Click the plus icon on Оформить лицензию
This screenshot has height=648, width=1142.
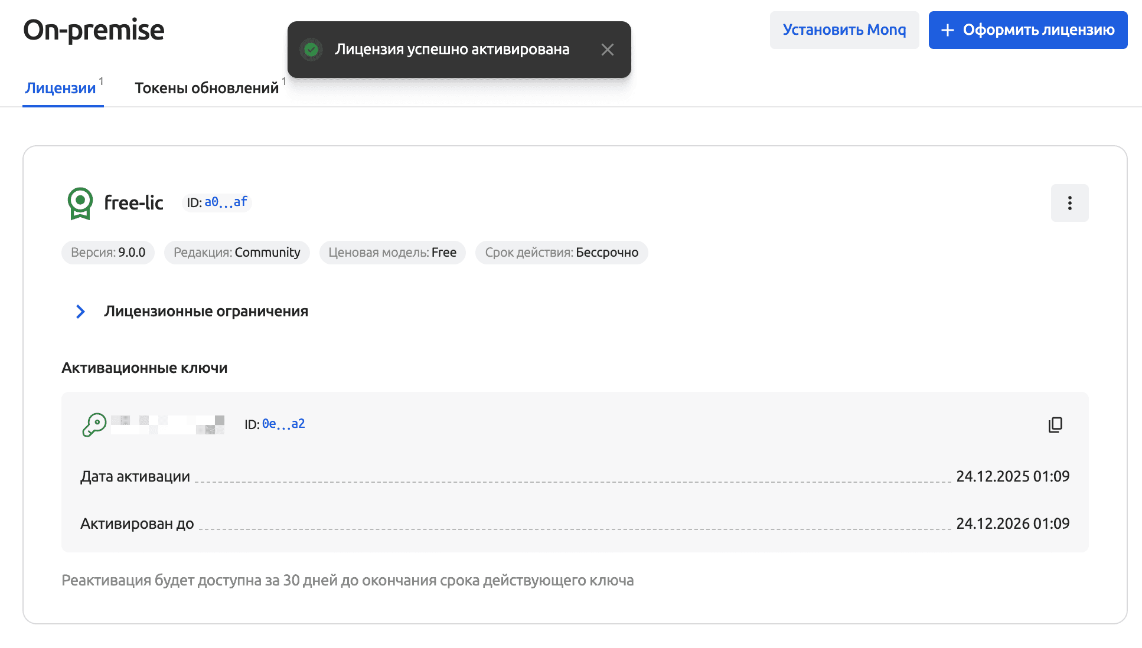pos(947,30)
